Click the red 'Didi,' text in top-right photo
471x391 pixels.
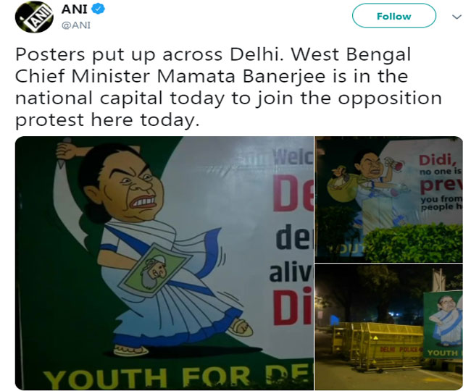(435, 160)
